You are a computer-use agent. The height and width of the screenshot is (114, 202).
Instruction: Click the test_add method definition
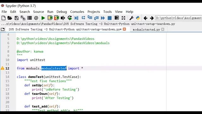[x=42, y=106]
